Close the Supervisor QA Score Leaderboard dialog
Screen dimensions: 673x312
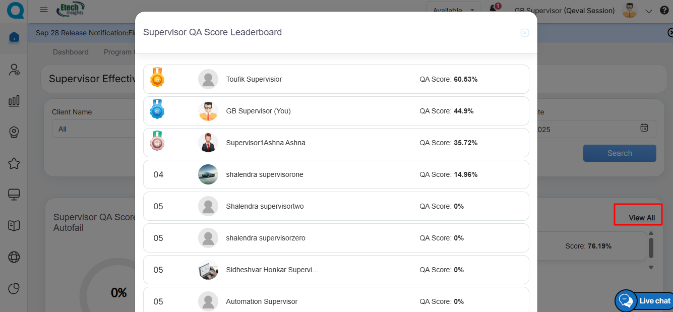[524, 33]
